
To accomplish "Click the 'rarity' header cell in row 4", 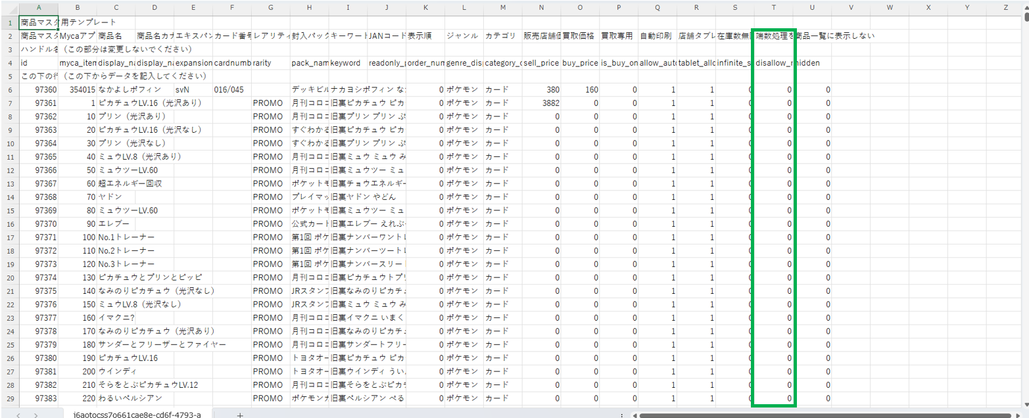I will point(271,62).
